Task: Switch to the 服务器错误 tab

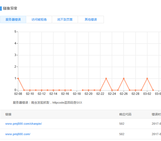Action: (x=13, y=19)
